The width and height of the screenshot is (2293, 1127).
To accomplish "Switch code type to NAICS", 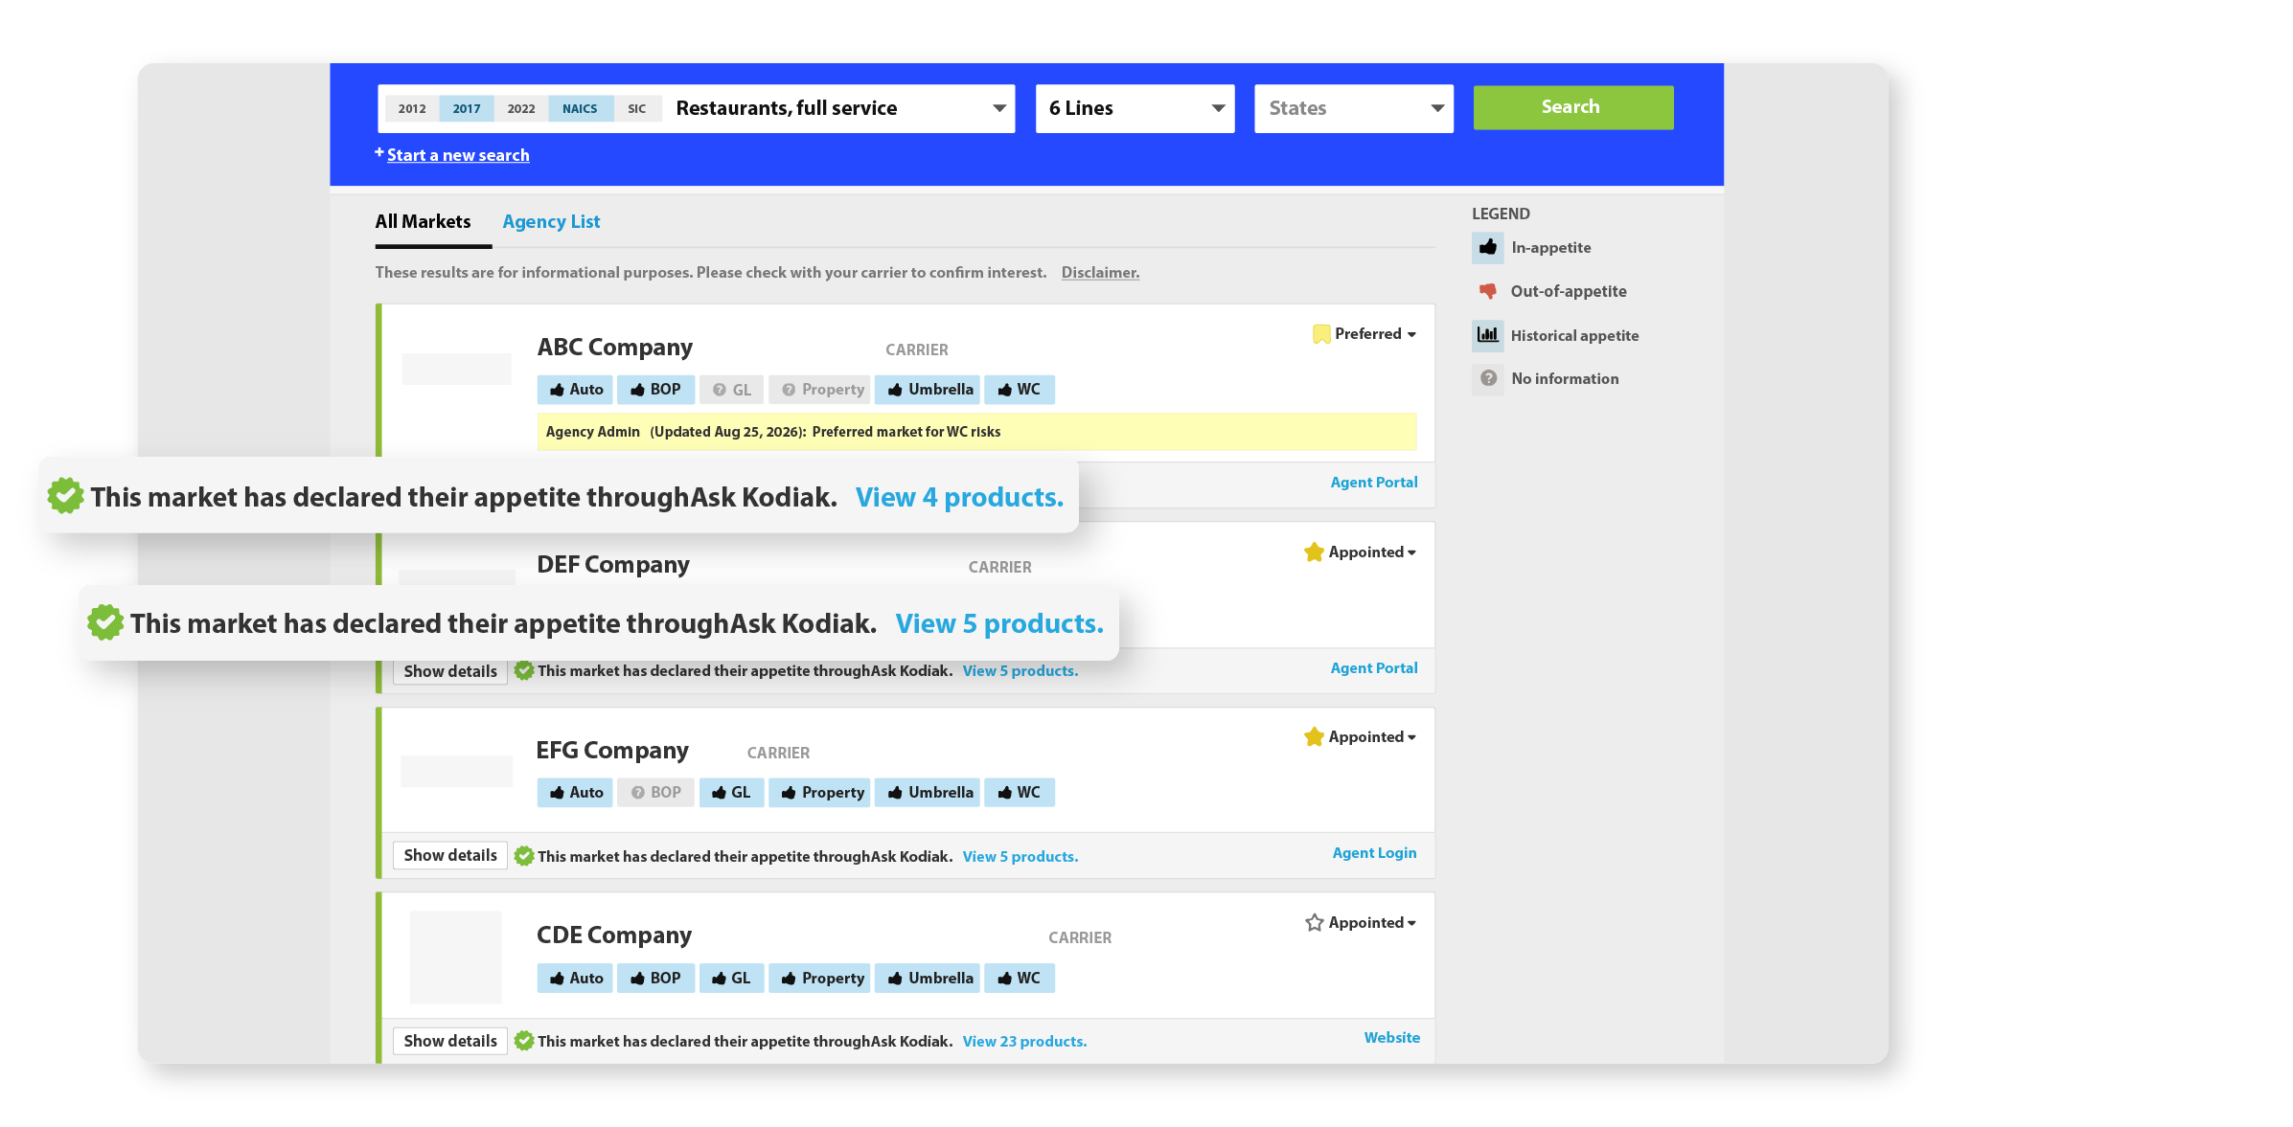I will pos(580,109).
